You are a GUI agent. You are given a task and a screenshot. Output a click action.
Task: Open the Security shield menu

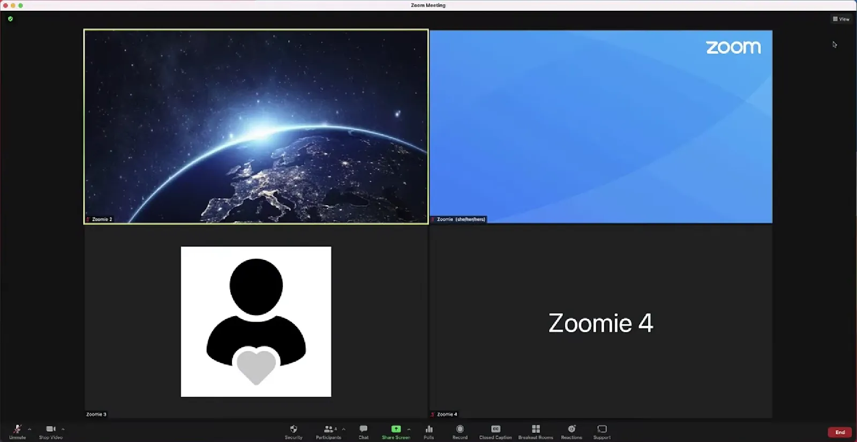pos(294,432)
